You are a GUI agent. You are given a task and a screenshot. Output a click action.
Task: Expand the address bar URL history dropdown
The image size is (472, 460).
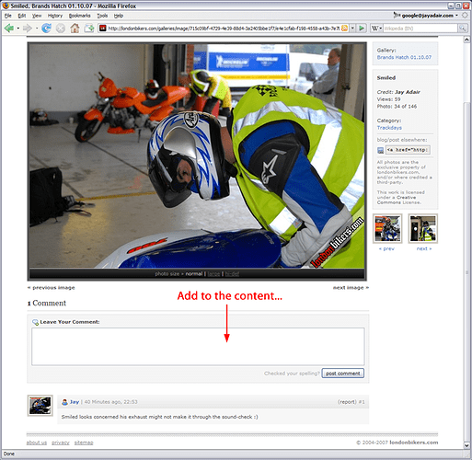click(352, 29)
